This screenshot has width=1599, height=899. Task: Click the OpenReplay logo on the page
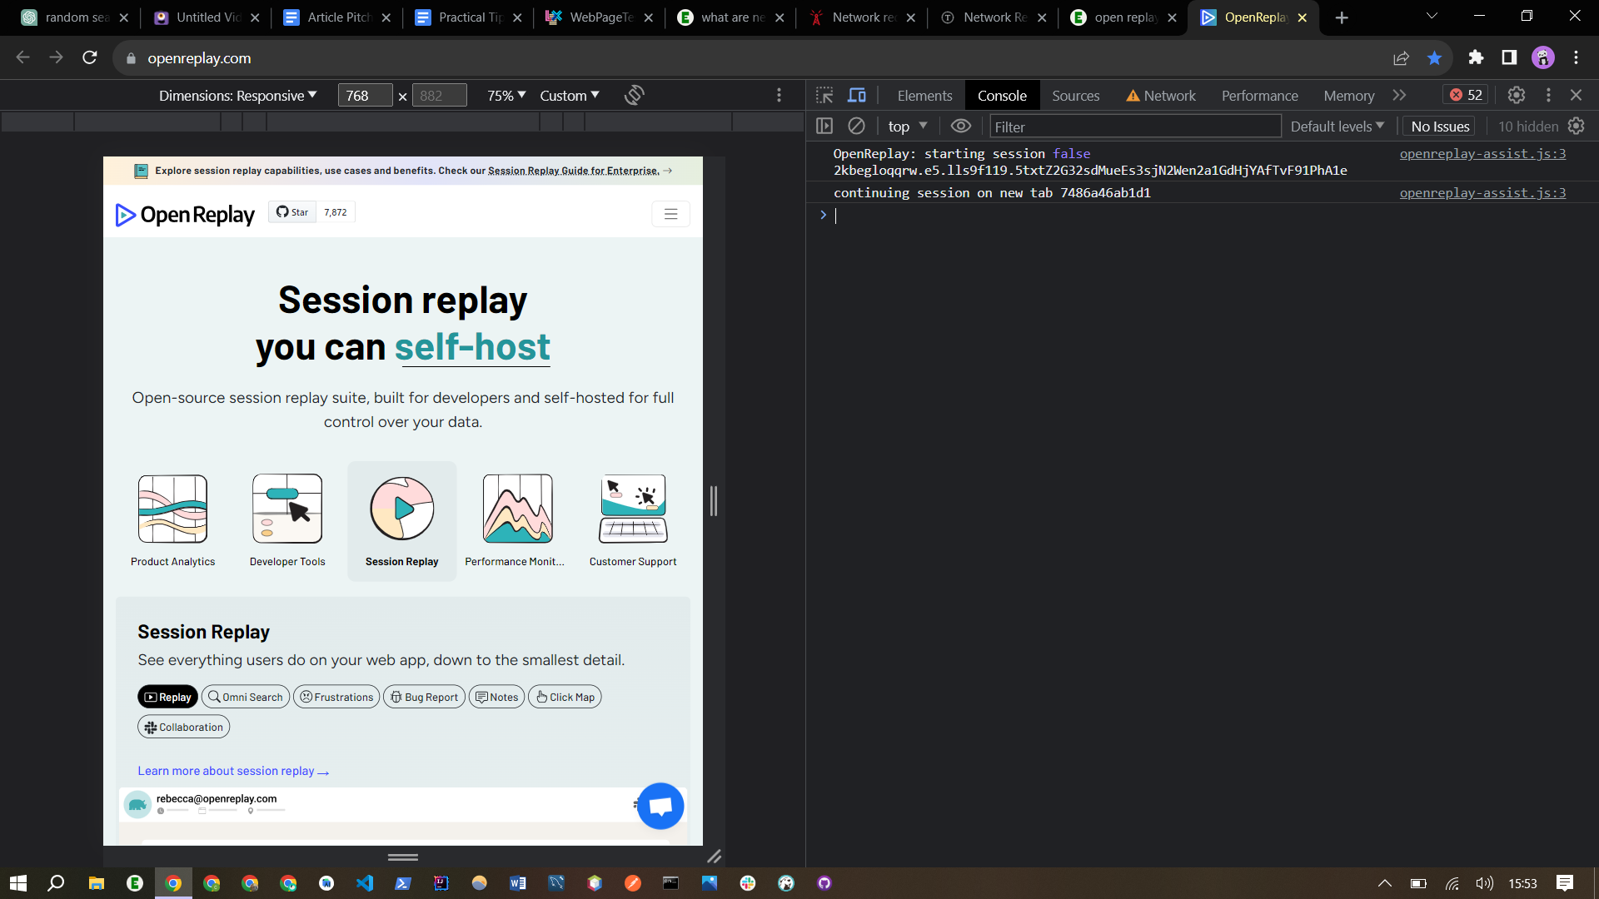(x=185, y=215)
